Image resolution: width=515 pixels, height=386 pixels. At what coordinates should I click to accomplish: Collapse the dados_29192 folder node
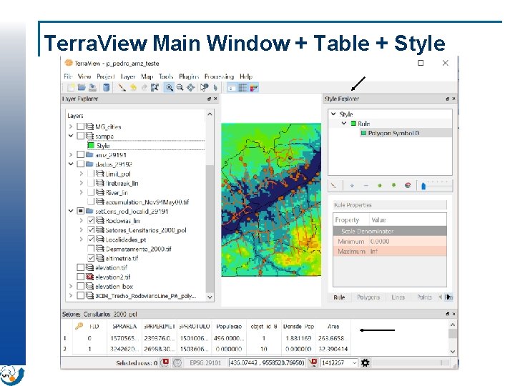point(71,164)
